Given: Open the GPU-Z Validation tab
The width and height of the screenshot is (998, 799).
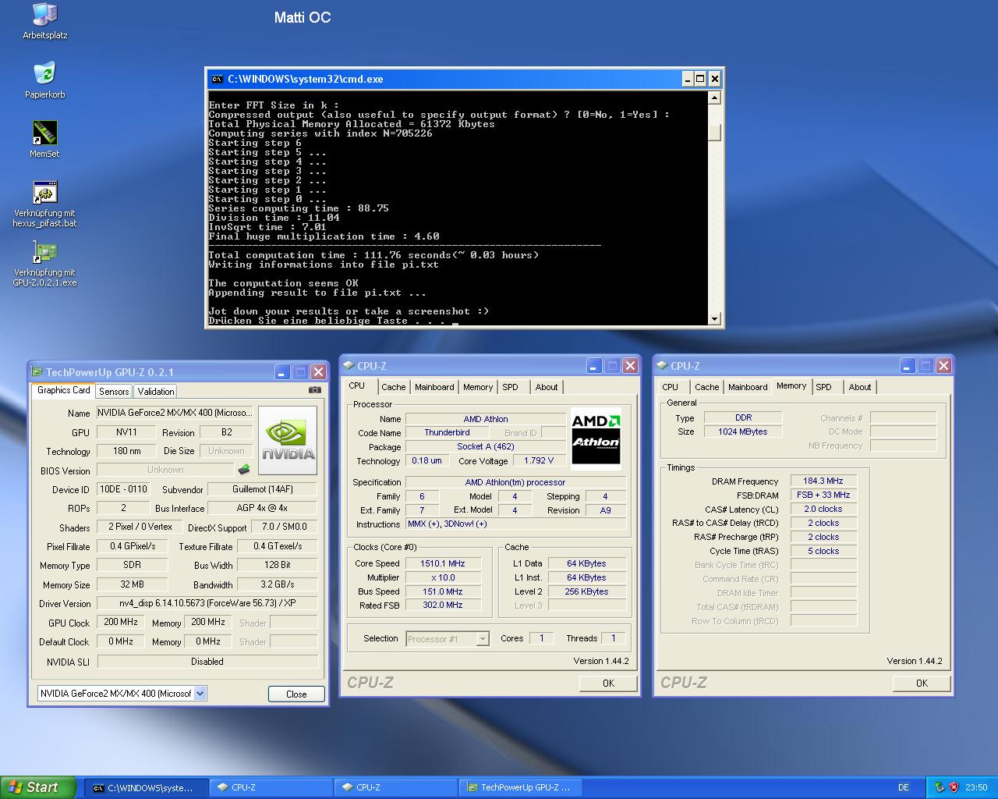Looking at the screenshot, I should 156,392.
